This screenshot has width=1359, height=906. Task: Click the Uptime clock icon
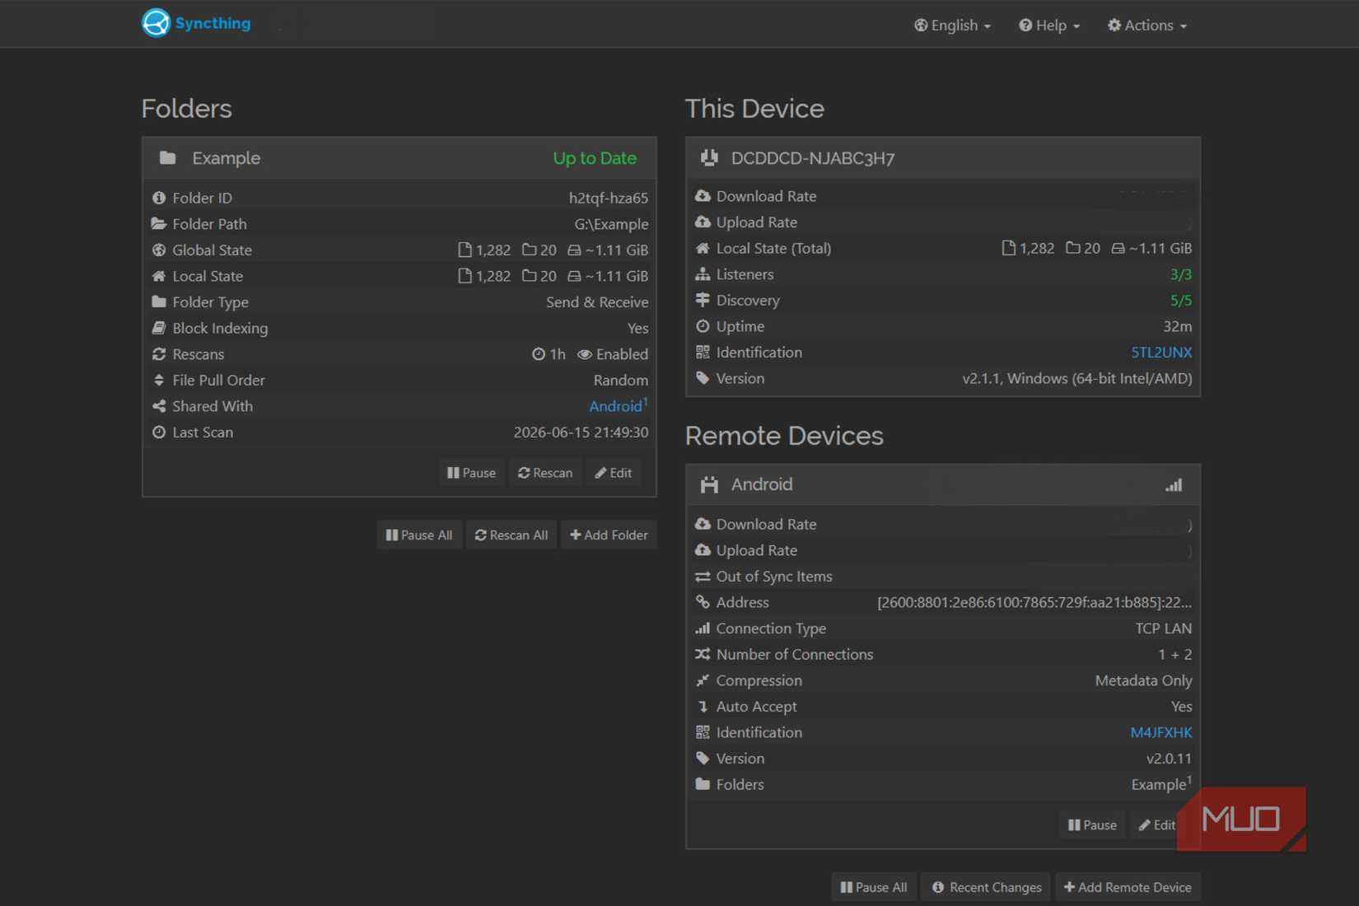[x=703, y=326]
